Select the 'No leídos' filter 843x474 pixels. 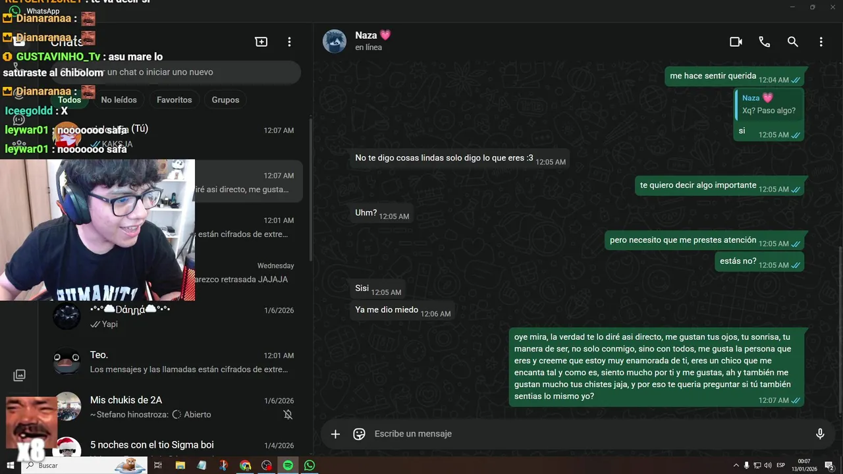click(x=119, y=100)
